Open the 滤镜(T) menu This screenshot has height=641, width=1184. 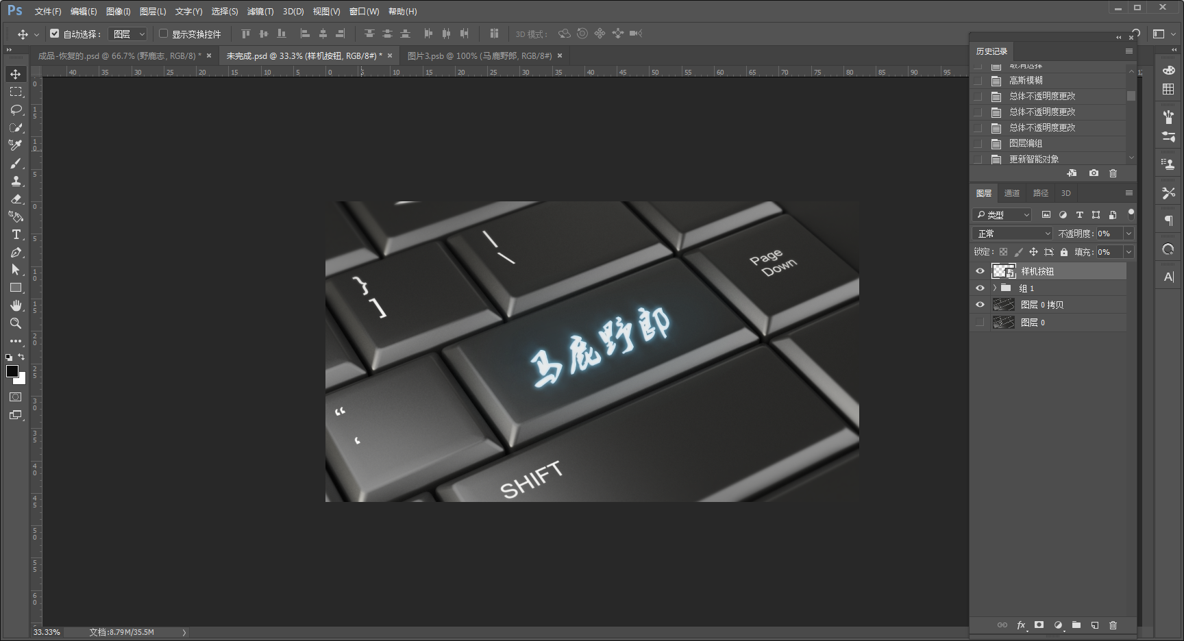click(260, 12)
